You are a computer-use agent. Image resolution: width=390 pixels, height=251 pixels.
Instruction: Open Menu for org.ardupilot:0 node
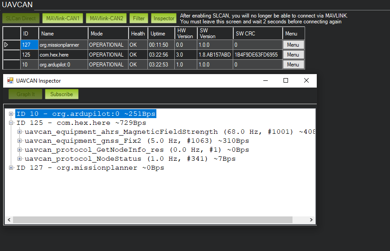point(293,65)
